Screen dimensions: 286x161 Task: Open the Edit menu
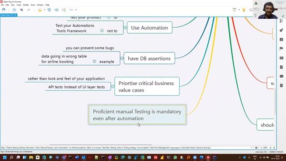click(x=7, y=5)
